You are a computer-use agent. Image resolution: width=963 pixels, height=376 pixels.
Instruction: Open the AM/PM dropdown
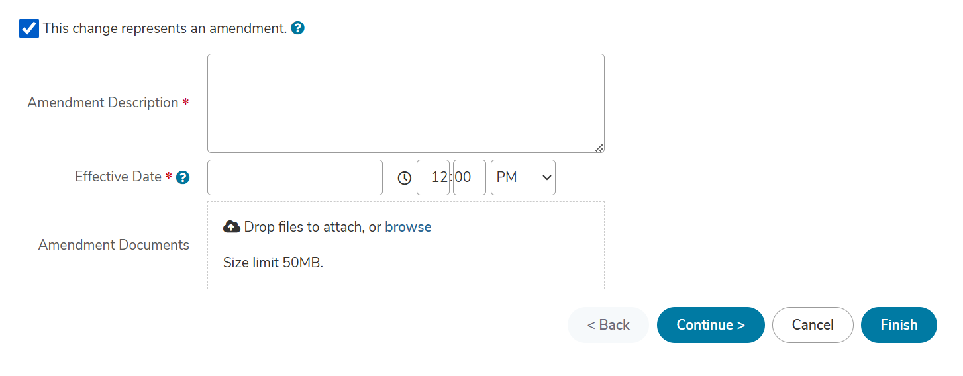[x=523, y=177]
